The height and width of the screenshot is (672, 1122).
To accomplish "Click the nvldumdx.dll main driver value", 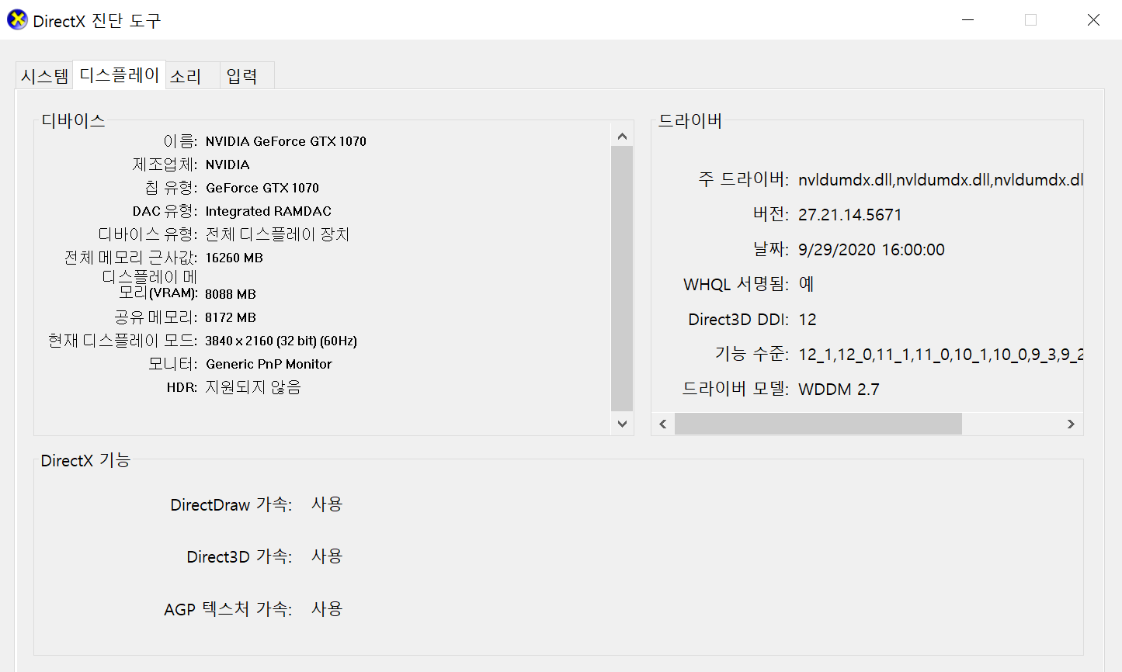I will pyautogui.click(x=940, y=180).
